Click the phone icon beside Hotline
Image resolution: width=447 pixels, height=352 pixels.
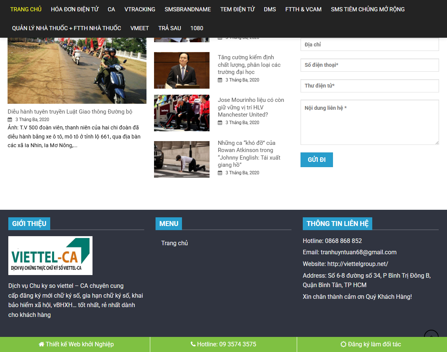pyautogui.click(x=193, y=344)
